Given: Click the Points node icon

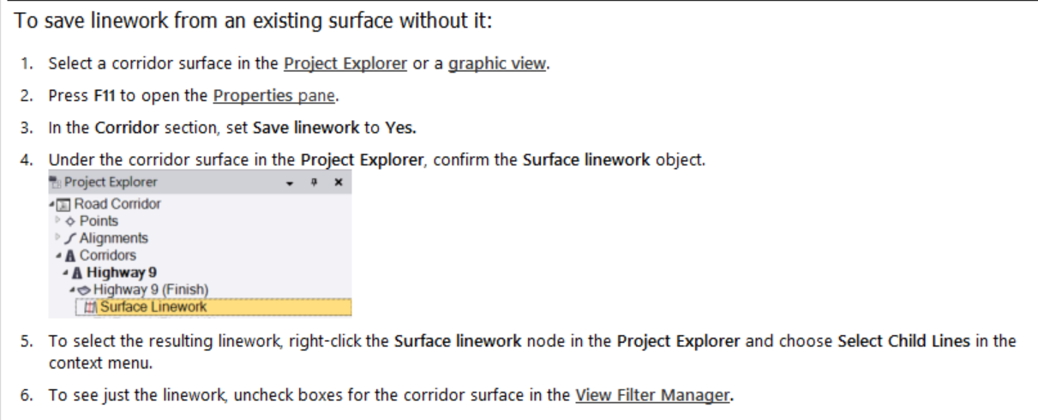Looking at the screenshot, I should pos(72,221).
